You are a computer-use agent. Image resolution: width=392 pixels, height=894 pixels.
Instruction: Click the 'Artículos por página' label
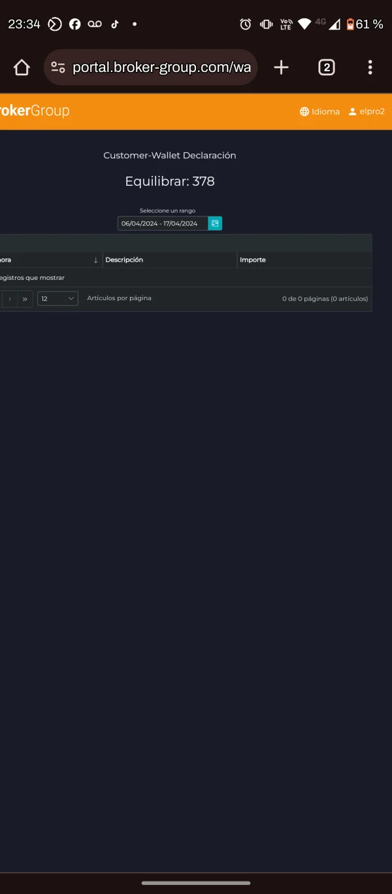[119, 298]
